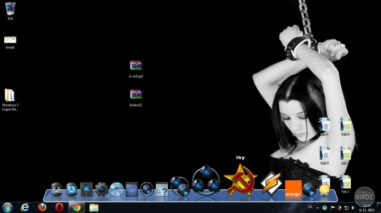Launch Firefox from the taskbar

click(x=42, y=208)
